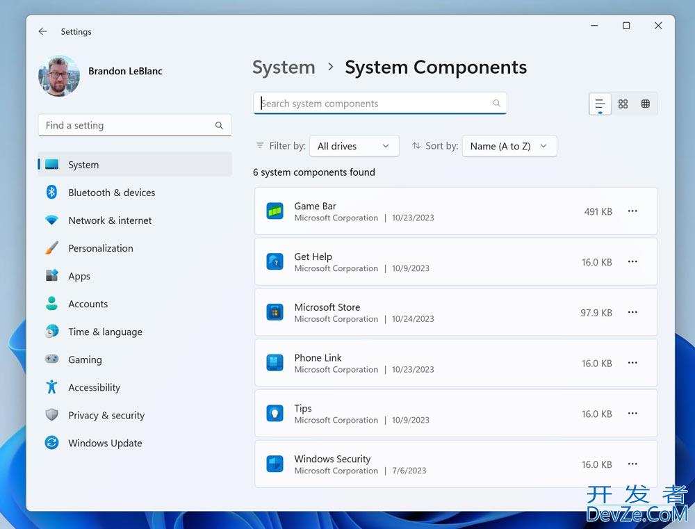Open more options for Tips

click(632, 414)
